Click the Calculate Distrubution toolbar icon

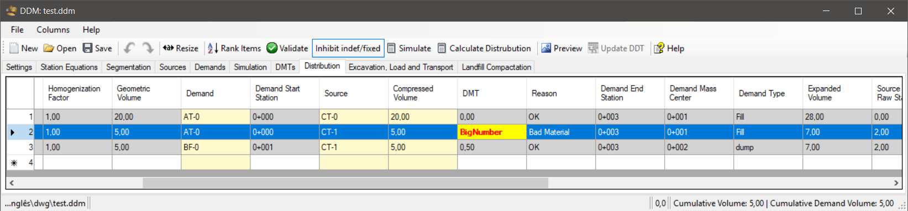click(x=442, y=49)
